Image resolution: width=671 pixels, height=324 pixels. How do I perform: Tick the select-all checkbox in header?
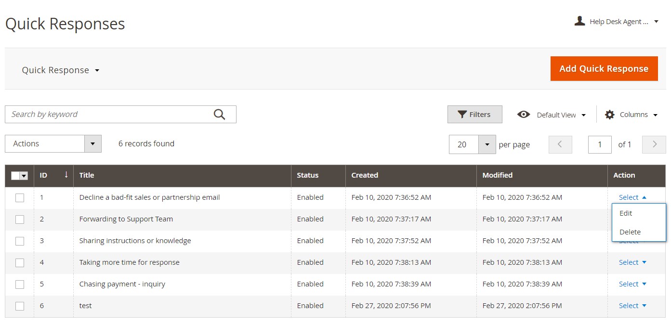[x=15, y=176]
